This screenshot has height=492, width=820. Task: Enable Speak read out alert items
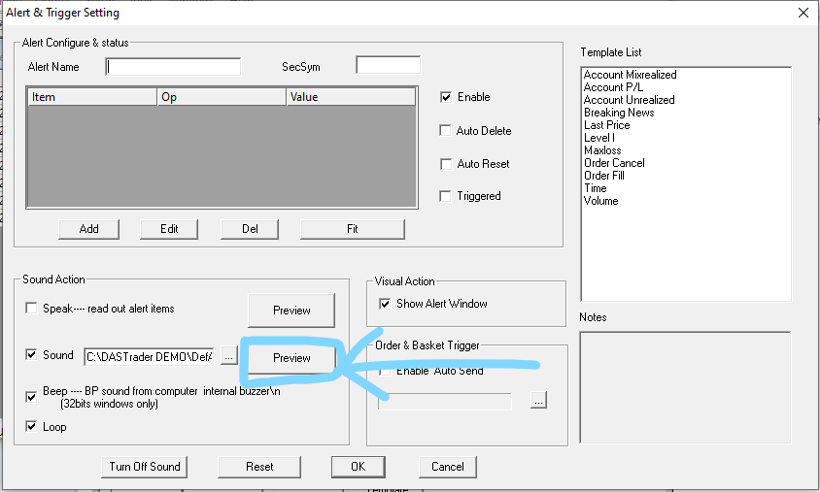point(33,309)
